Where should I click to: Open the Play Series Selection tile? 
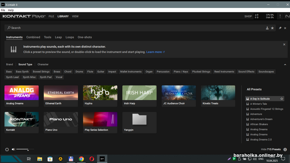click(100, 122)
